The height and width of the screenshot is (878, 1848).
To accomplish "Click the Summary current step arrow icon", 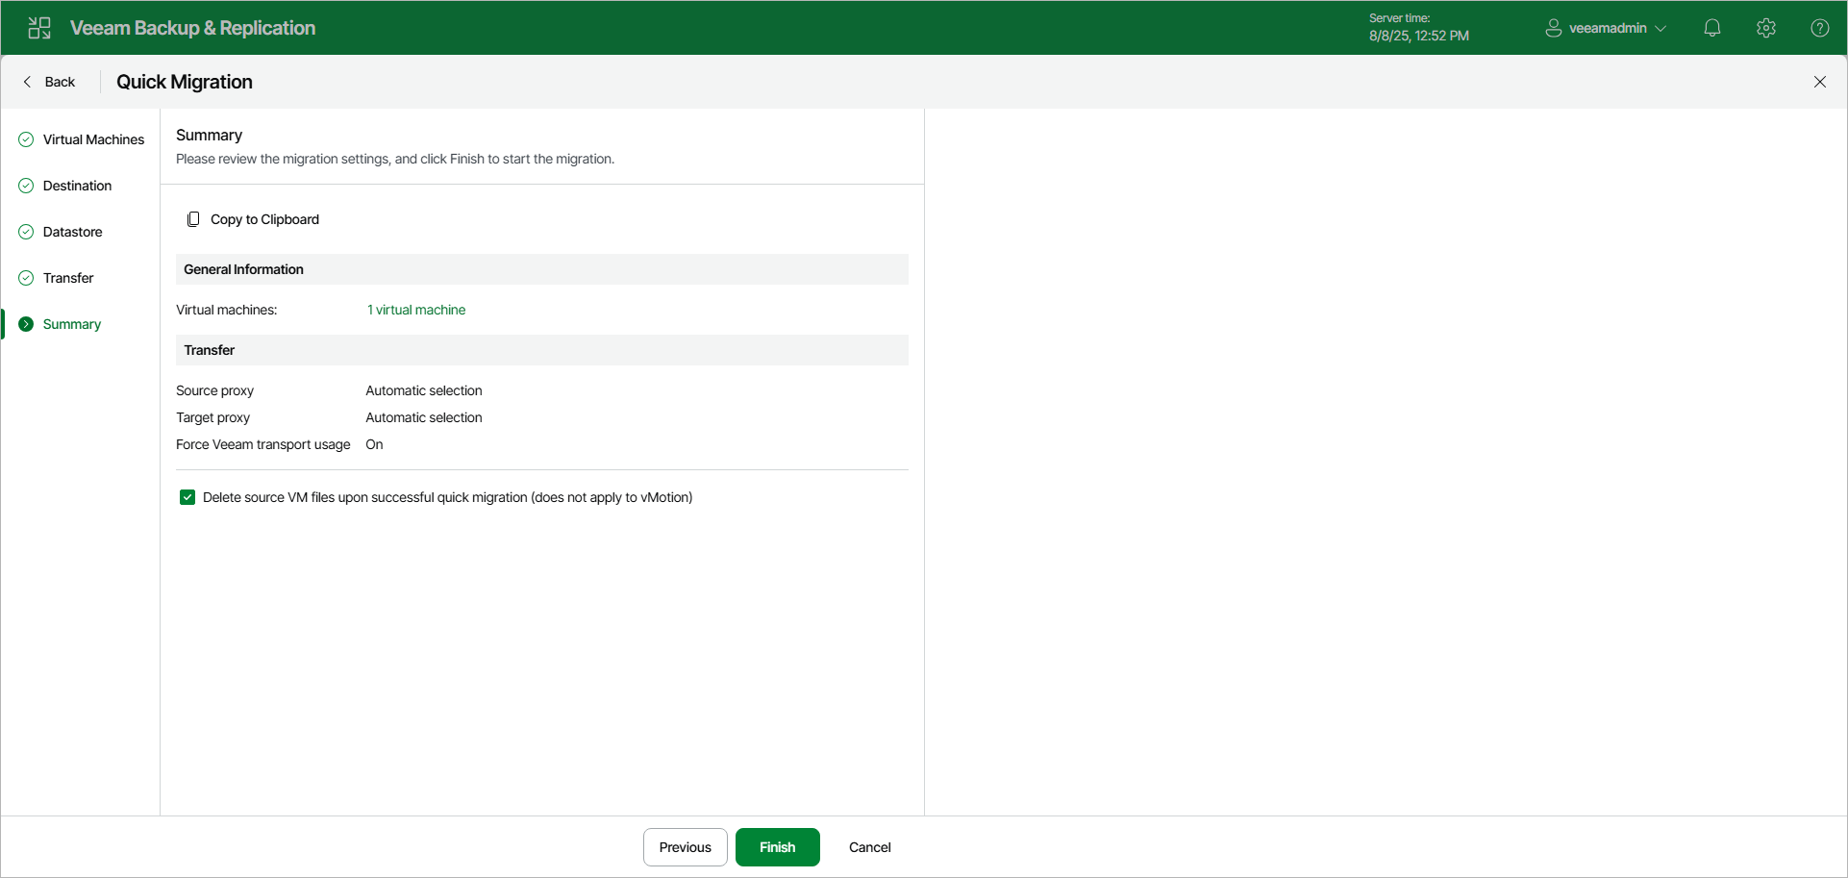I will 26,324.
